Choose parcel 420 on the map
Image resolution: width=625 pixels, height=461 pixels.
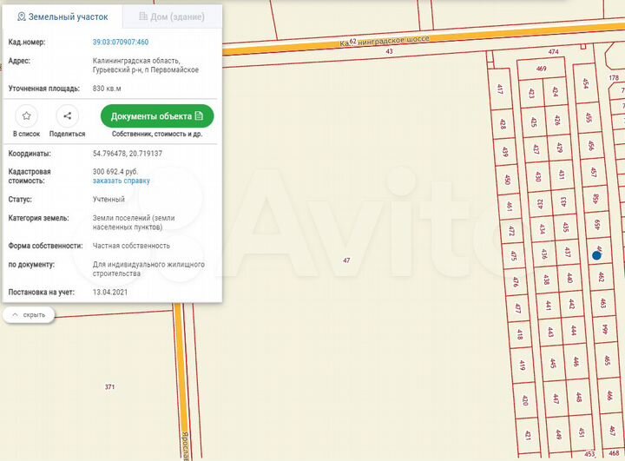point(524,400)
